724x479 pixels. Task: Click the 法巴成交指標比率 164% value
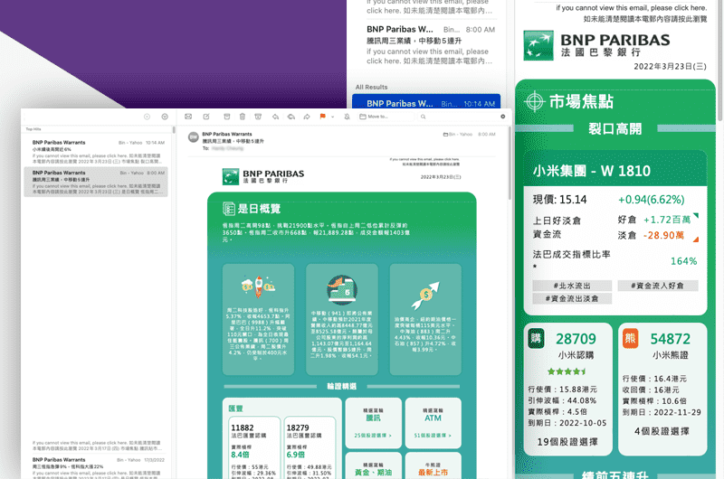coord(683,261)
